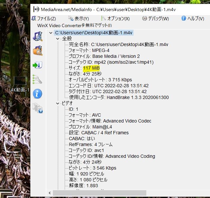This screenshot has width=210, height=198.
Task: Click the help icon beside ヘルプ(V)
Action: [184, 18]
